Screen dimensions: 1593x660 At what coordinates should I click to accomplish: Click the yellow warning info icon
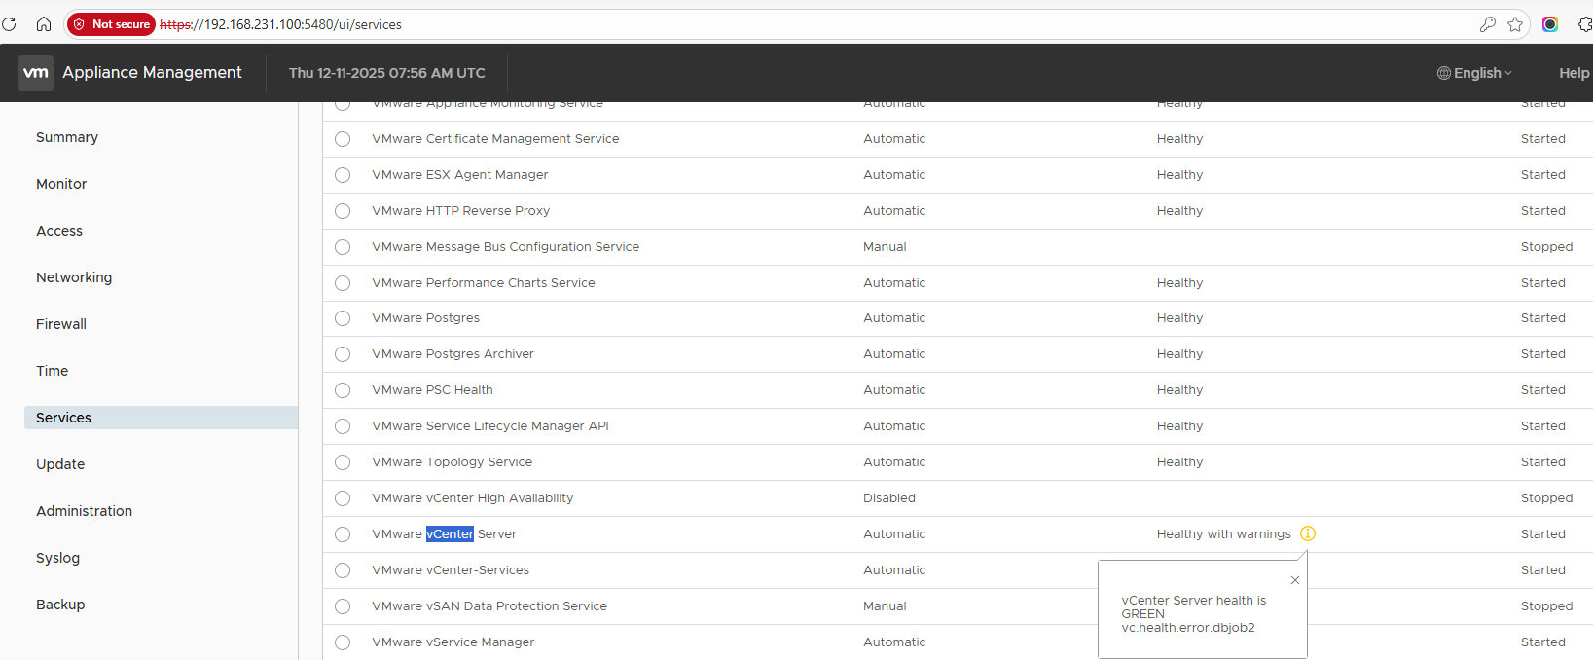[x=1308, y=533]
